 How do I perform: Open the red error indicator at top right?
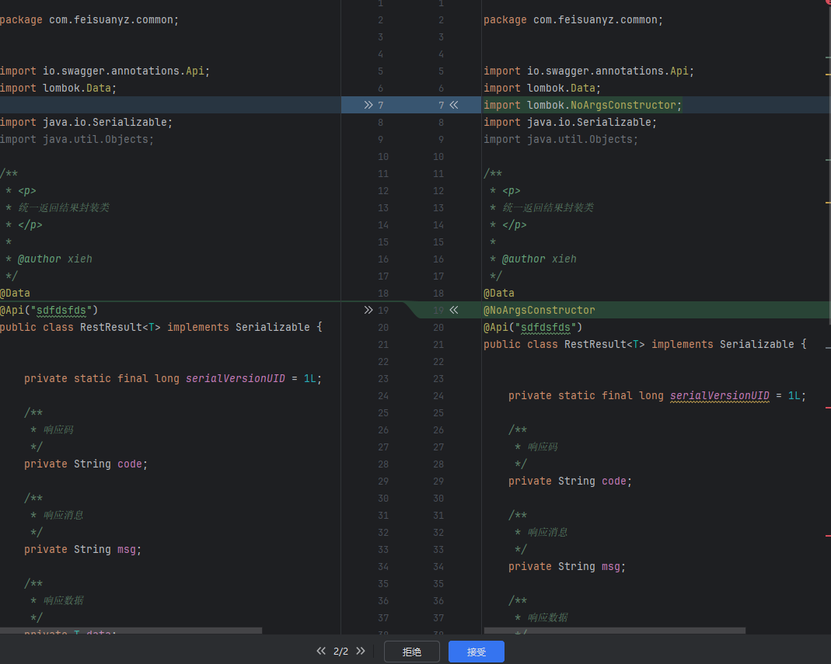pyautogui.click(x=827, y=2)
